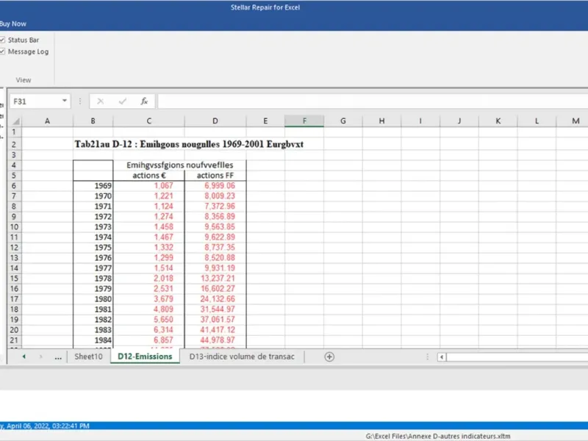
Task: Click the cell with value 44,978.97
Action: (x=215, y=340)
